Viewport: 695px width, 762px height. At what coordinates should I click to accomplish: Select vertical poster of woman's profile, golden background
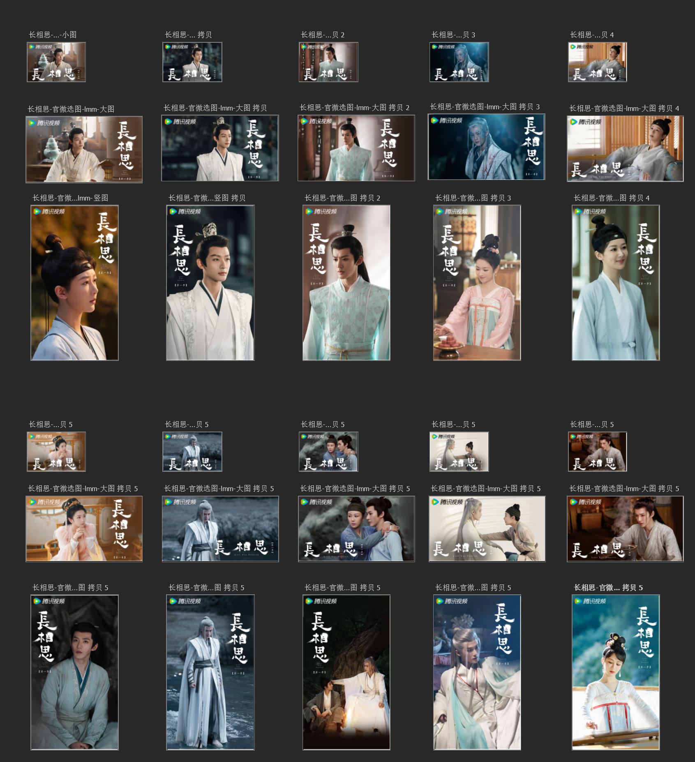75,283
